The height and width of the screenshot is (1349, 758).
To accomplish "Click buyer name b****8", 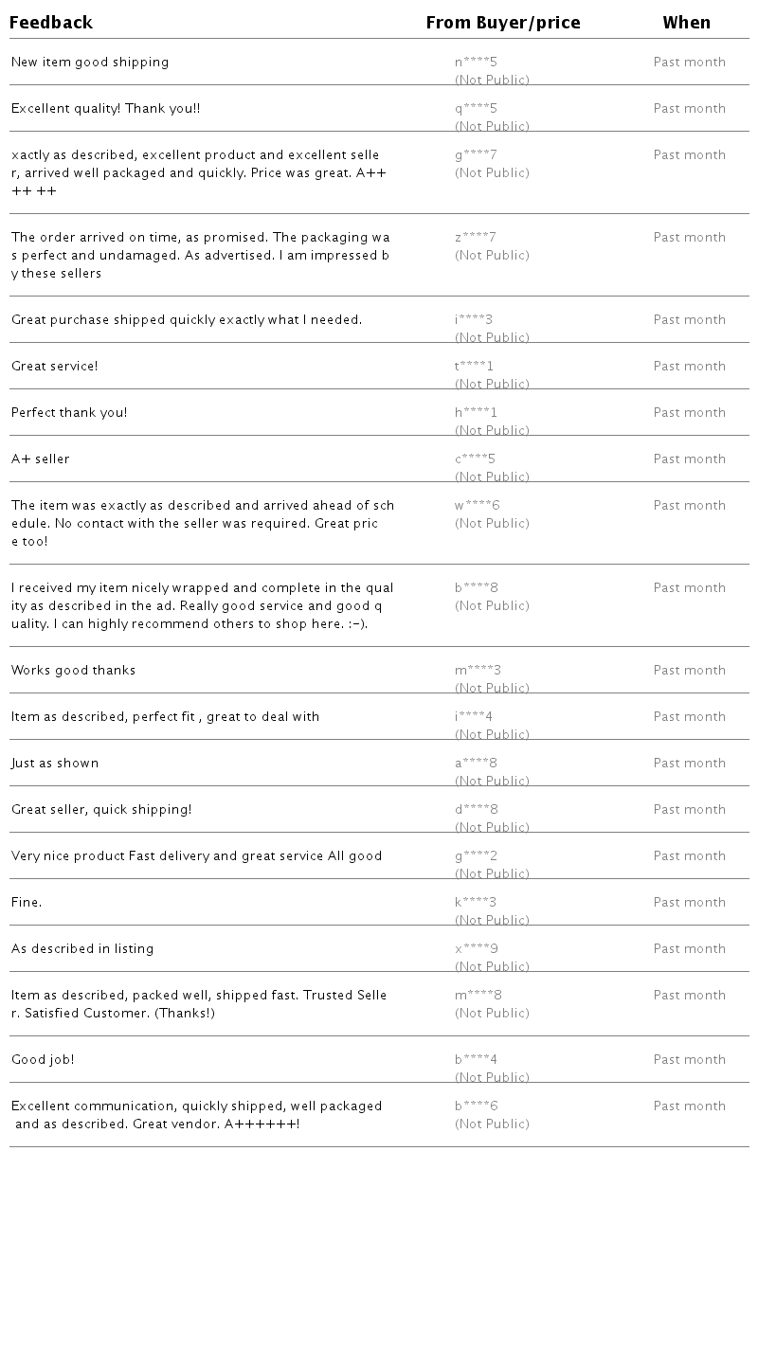I will click(477, 588).
